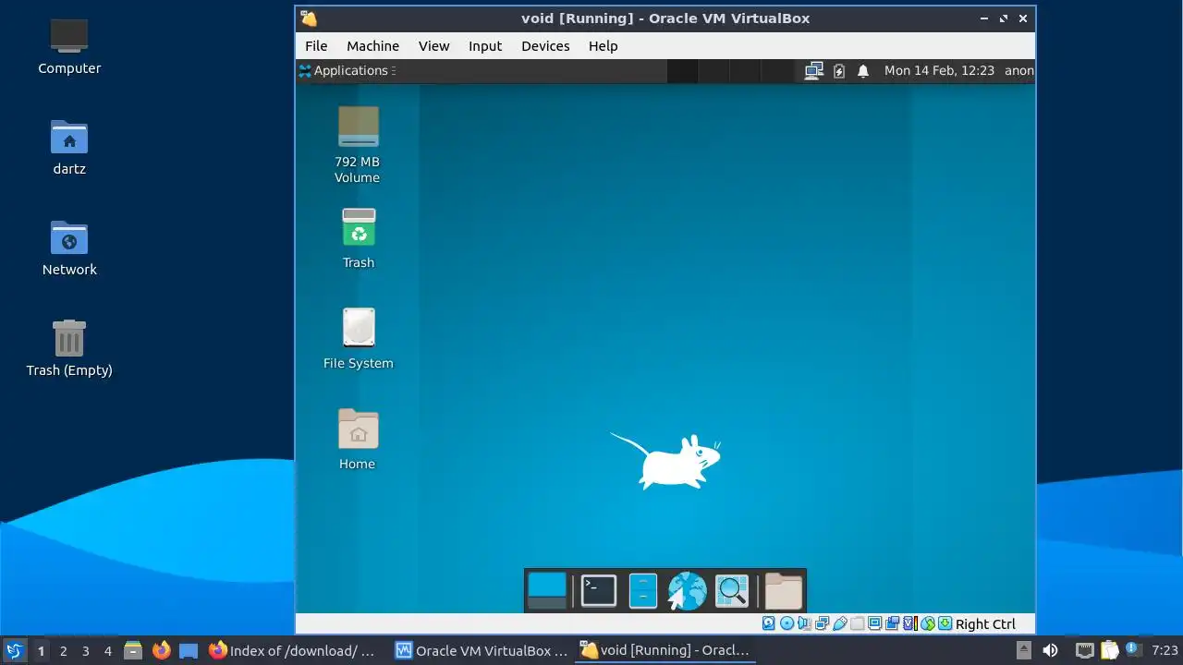The width and height of the screenshot is (1183, 665).
Task: Switch to workspace 2
Action: [63, 650]
